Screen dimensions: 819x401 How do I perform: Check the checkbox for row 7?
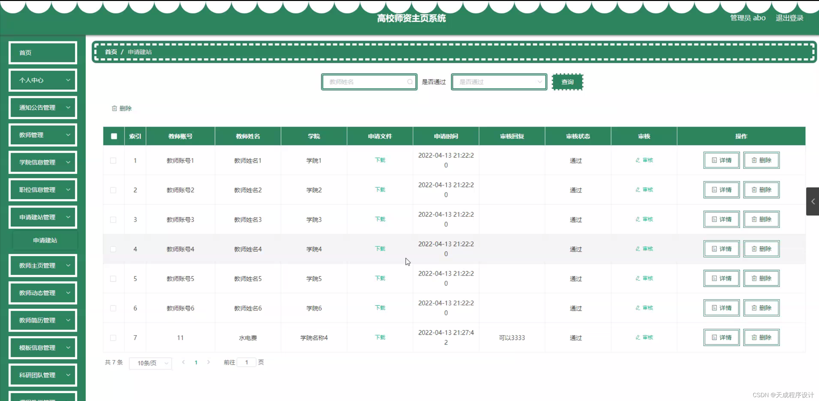tap(113, 338)
